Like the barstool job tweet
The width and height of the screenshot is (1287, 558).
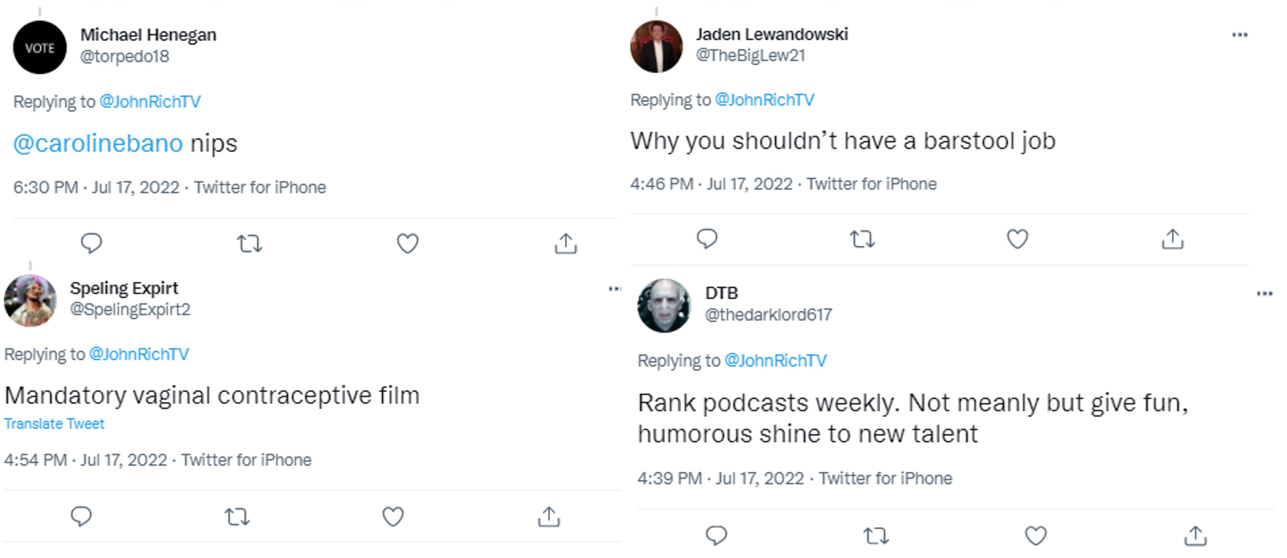pos(1017,239)
